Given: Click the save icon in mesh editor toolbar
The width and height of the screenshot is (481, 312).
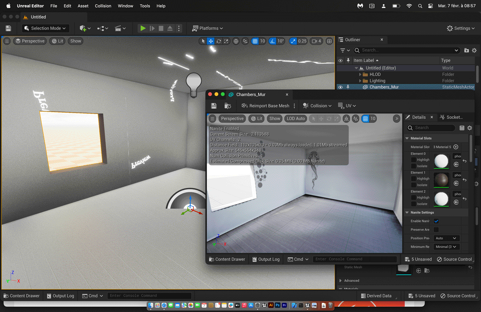Looking at the screenshot, I should pyautogui.click(x=214, y=106).
